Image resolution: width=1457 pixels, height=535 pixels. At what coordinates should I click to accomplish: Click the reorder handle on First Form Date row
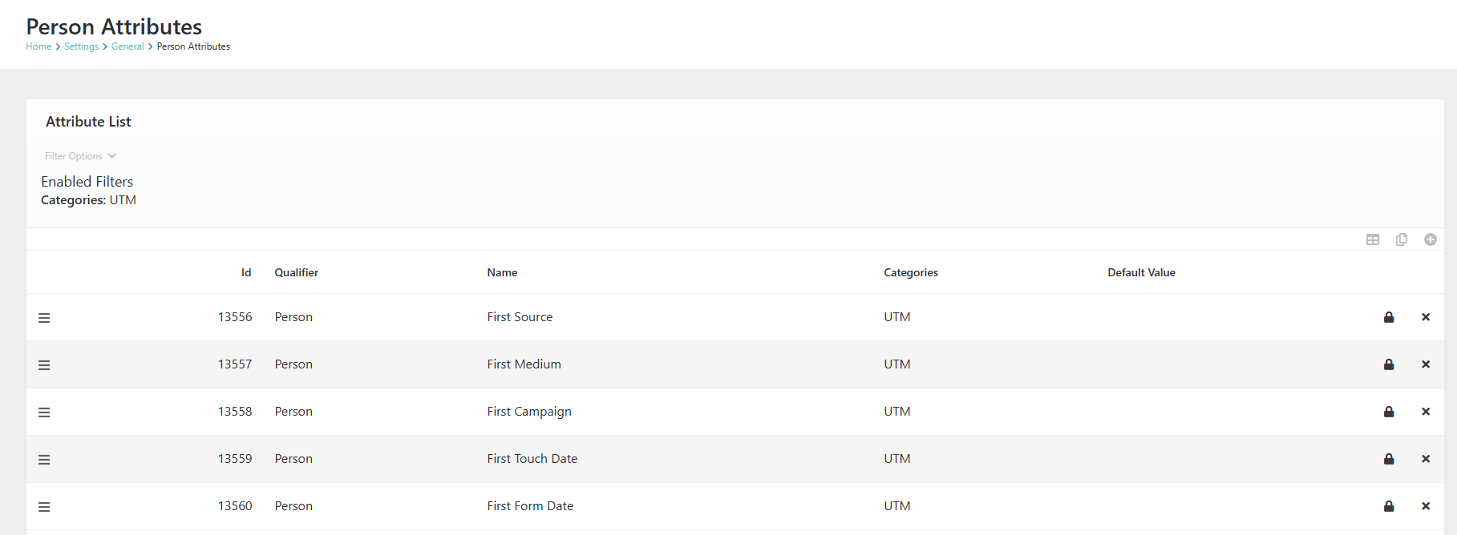44,507
